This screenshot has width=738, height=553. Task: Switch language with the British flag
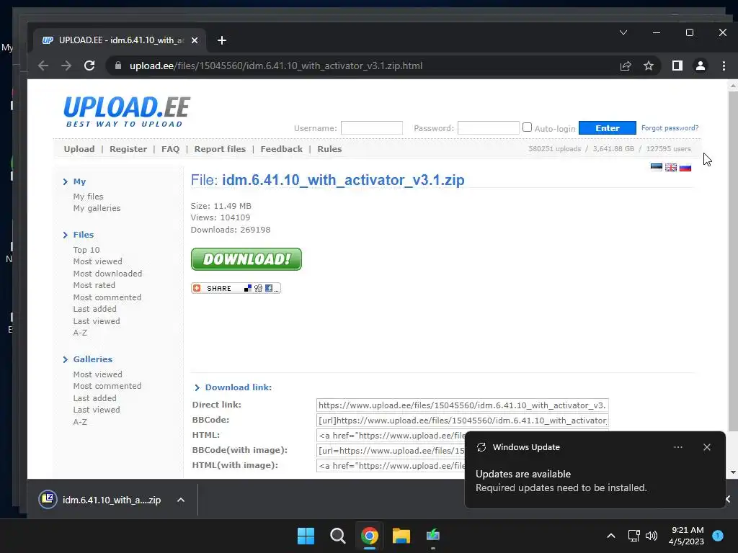pyautogui.click(x=671, y=167)
